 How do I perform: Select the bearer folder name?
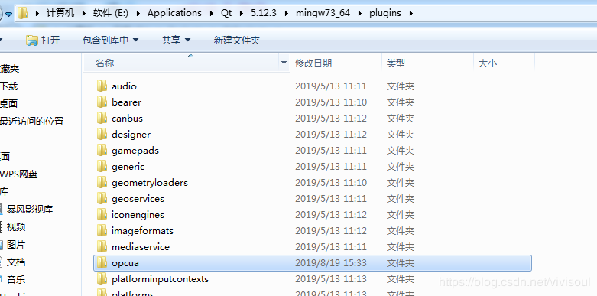coord(126,102)
